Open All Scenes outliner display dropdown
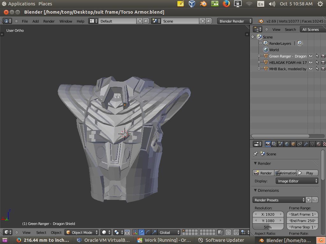Viewport: 326px width, 244px height. coord(313,30)
